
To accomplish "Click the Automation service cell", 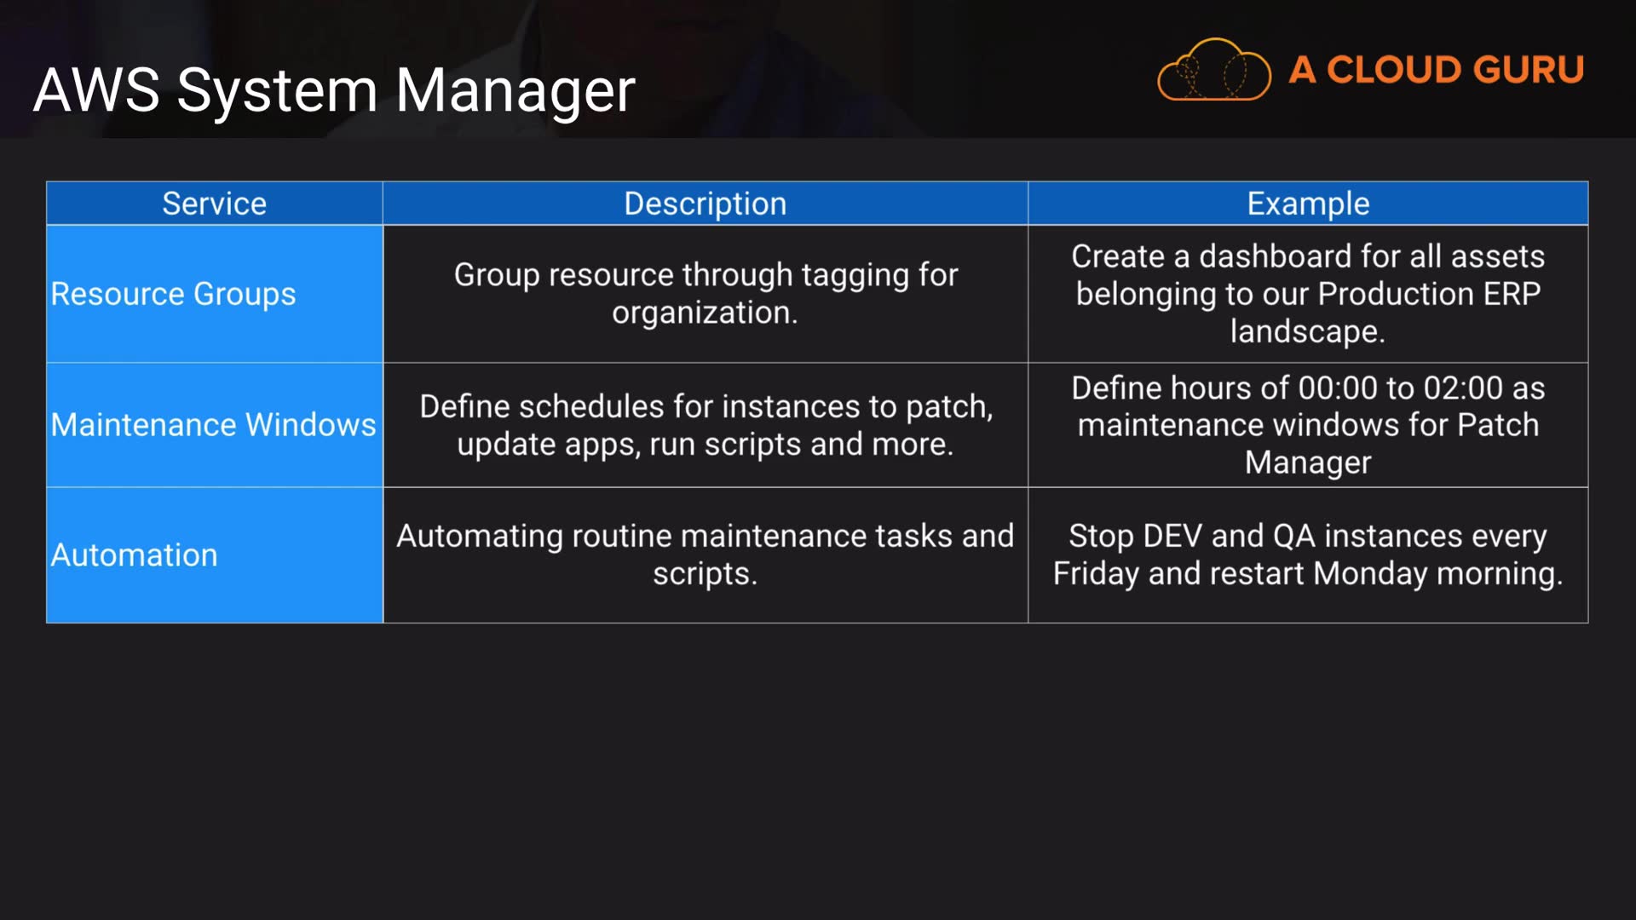I will coord(134,555).
